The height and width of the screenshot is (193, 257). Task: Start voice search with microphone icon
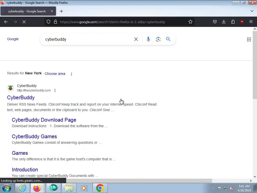click(148, 39)
